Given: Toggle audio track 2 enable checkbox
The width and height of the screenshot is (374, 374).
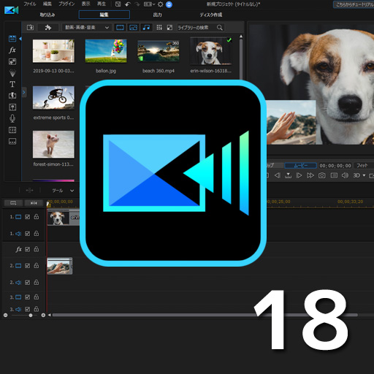Looking at the screenshot, I should tap(28, 283).
